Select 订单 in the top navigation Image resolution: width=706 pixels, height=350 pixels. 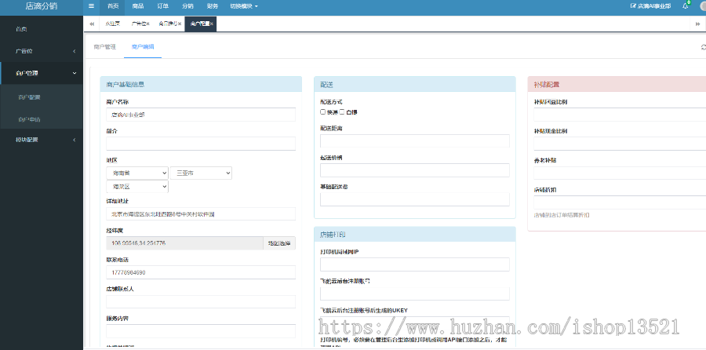163,6
